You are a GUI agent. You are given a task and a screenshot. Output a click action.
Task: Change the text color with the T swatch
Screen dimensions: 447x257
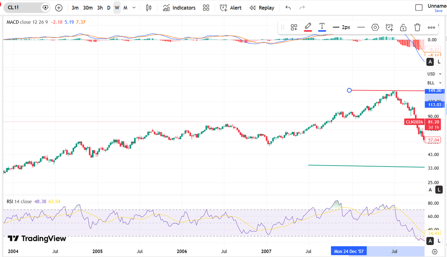coord(322,27)
